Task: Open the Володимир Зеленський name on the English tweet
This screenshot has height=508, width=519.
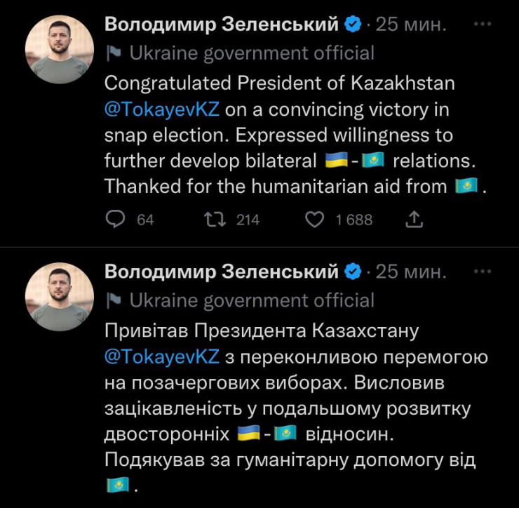Action: [x=222, y=25]
